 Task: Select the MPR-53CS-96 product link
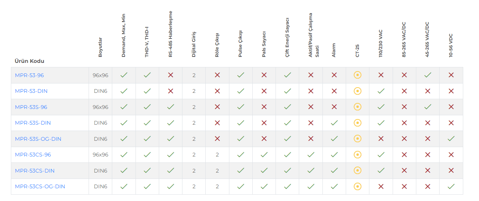click(33, 155)
